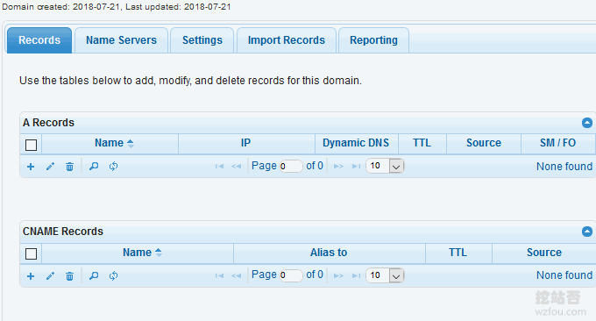This screenshot has width=596, height=321.
Task: Go to previous page of A Records
Action: pos(236,167)
